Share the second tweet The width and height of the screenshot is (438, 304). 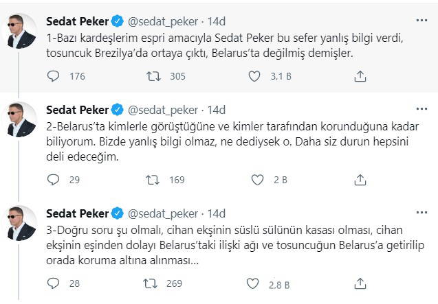(360, 180)
